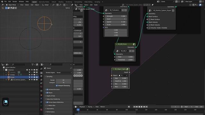Toggle Ambient Occlusion checkbox

tap(47, 89)
